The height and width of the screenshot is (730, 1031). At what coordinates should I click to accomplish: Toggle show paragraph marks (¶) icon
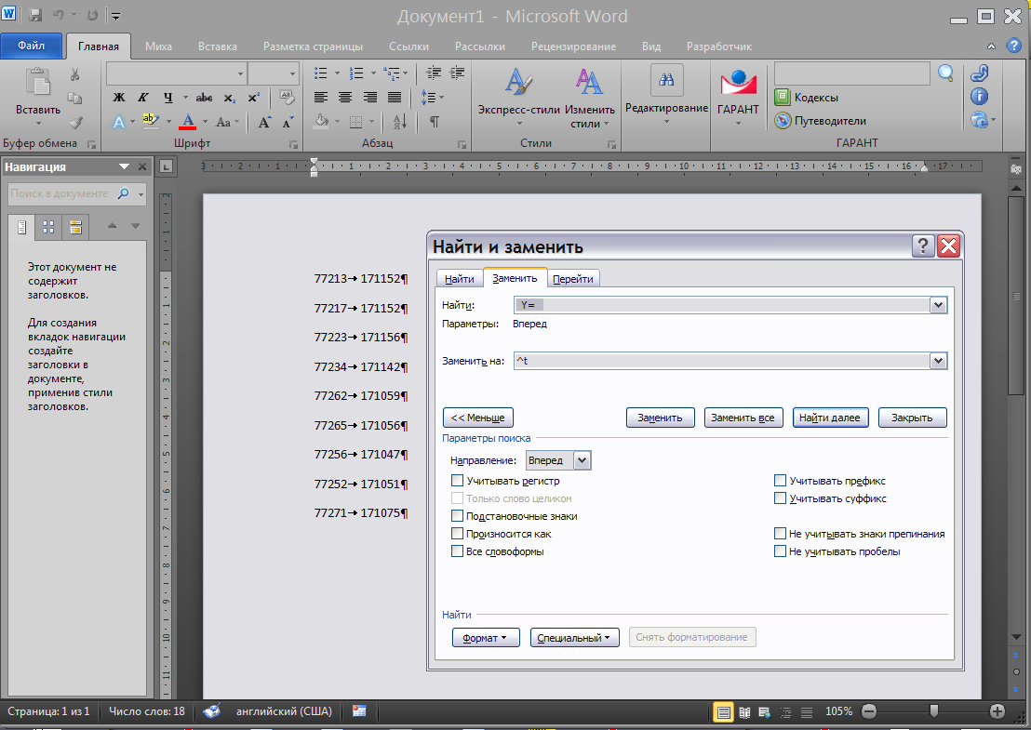(434, 122)
